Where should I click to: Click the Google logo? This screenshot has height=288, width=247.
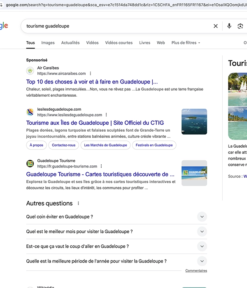[4, 26]
